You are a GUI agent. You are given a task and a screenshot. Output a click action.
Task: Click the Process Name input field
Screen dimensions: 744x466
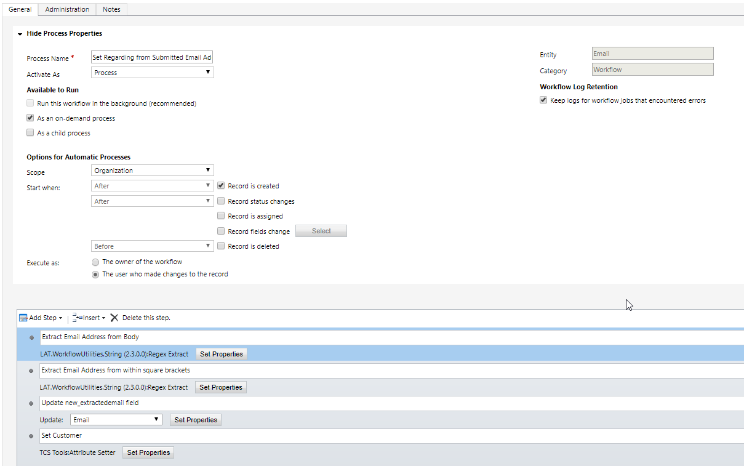tap(152, 57)
